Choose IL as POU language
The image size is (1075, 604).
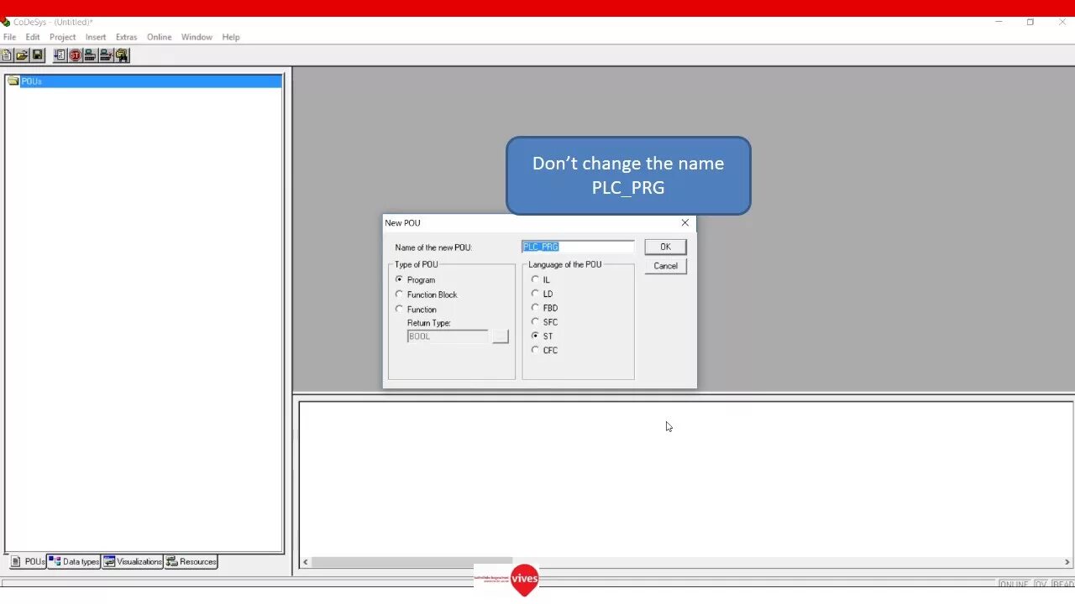click(535, 279)
